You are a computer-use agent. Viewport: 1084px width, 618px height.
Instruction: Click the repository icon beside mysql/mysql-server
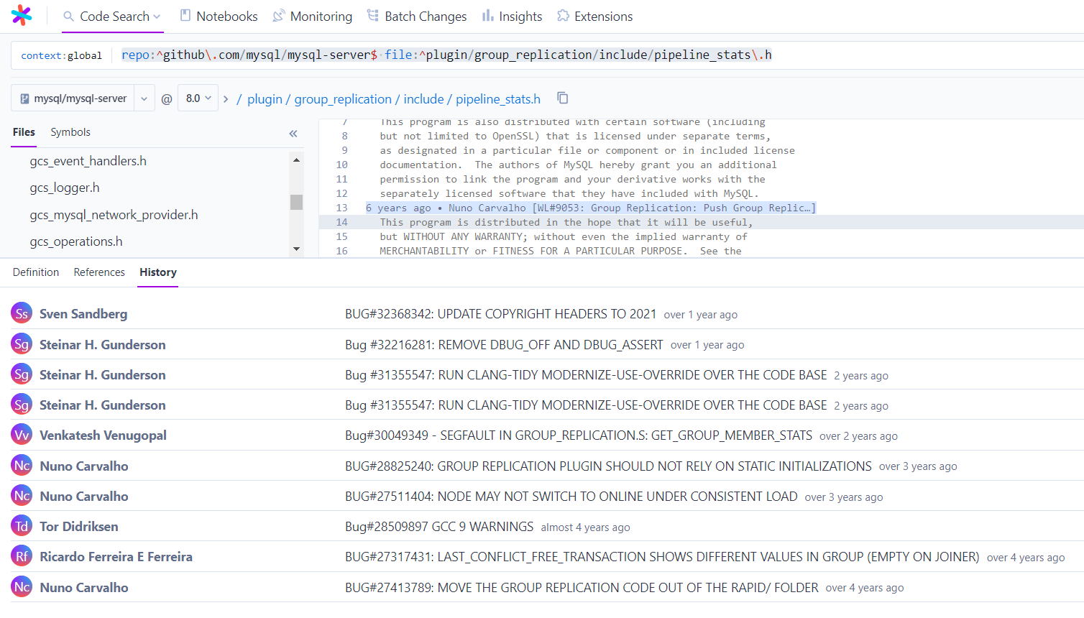click(x=25, y=98)
